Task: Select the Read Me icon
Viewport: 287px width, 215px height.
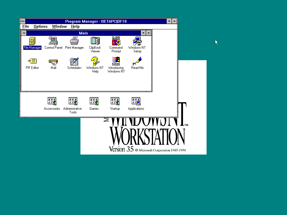Action: coord(137,61)
